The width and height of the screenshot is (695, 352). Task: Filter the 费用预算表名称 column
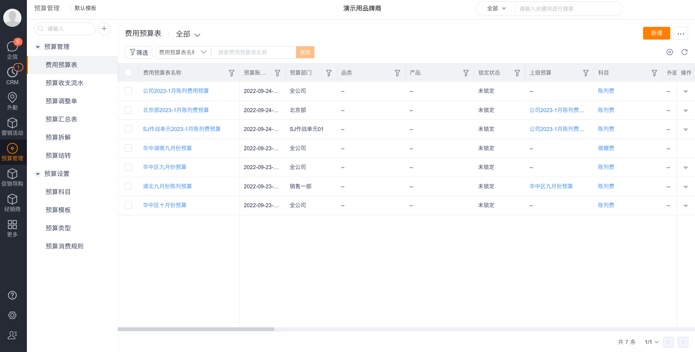pos(231,73)
